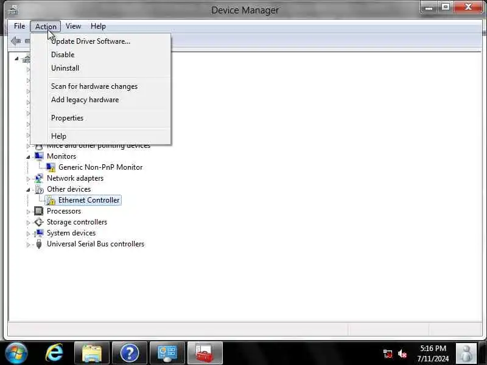Expand Universal Serial Bus controllers
The image size is (487, 365).
(28, 245)
